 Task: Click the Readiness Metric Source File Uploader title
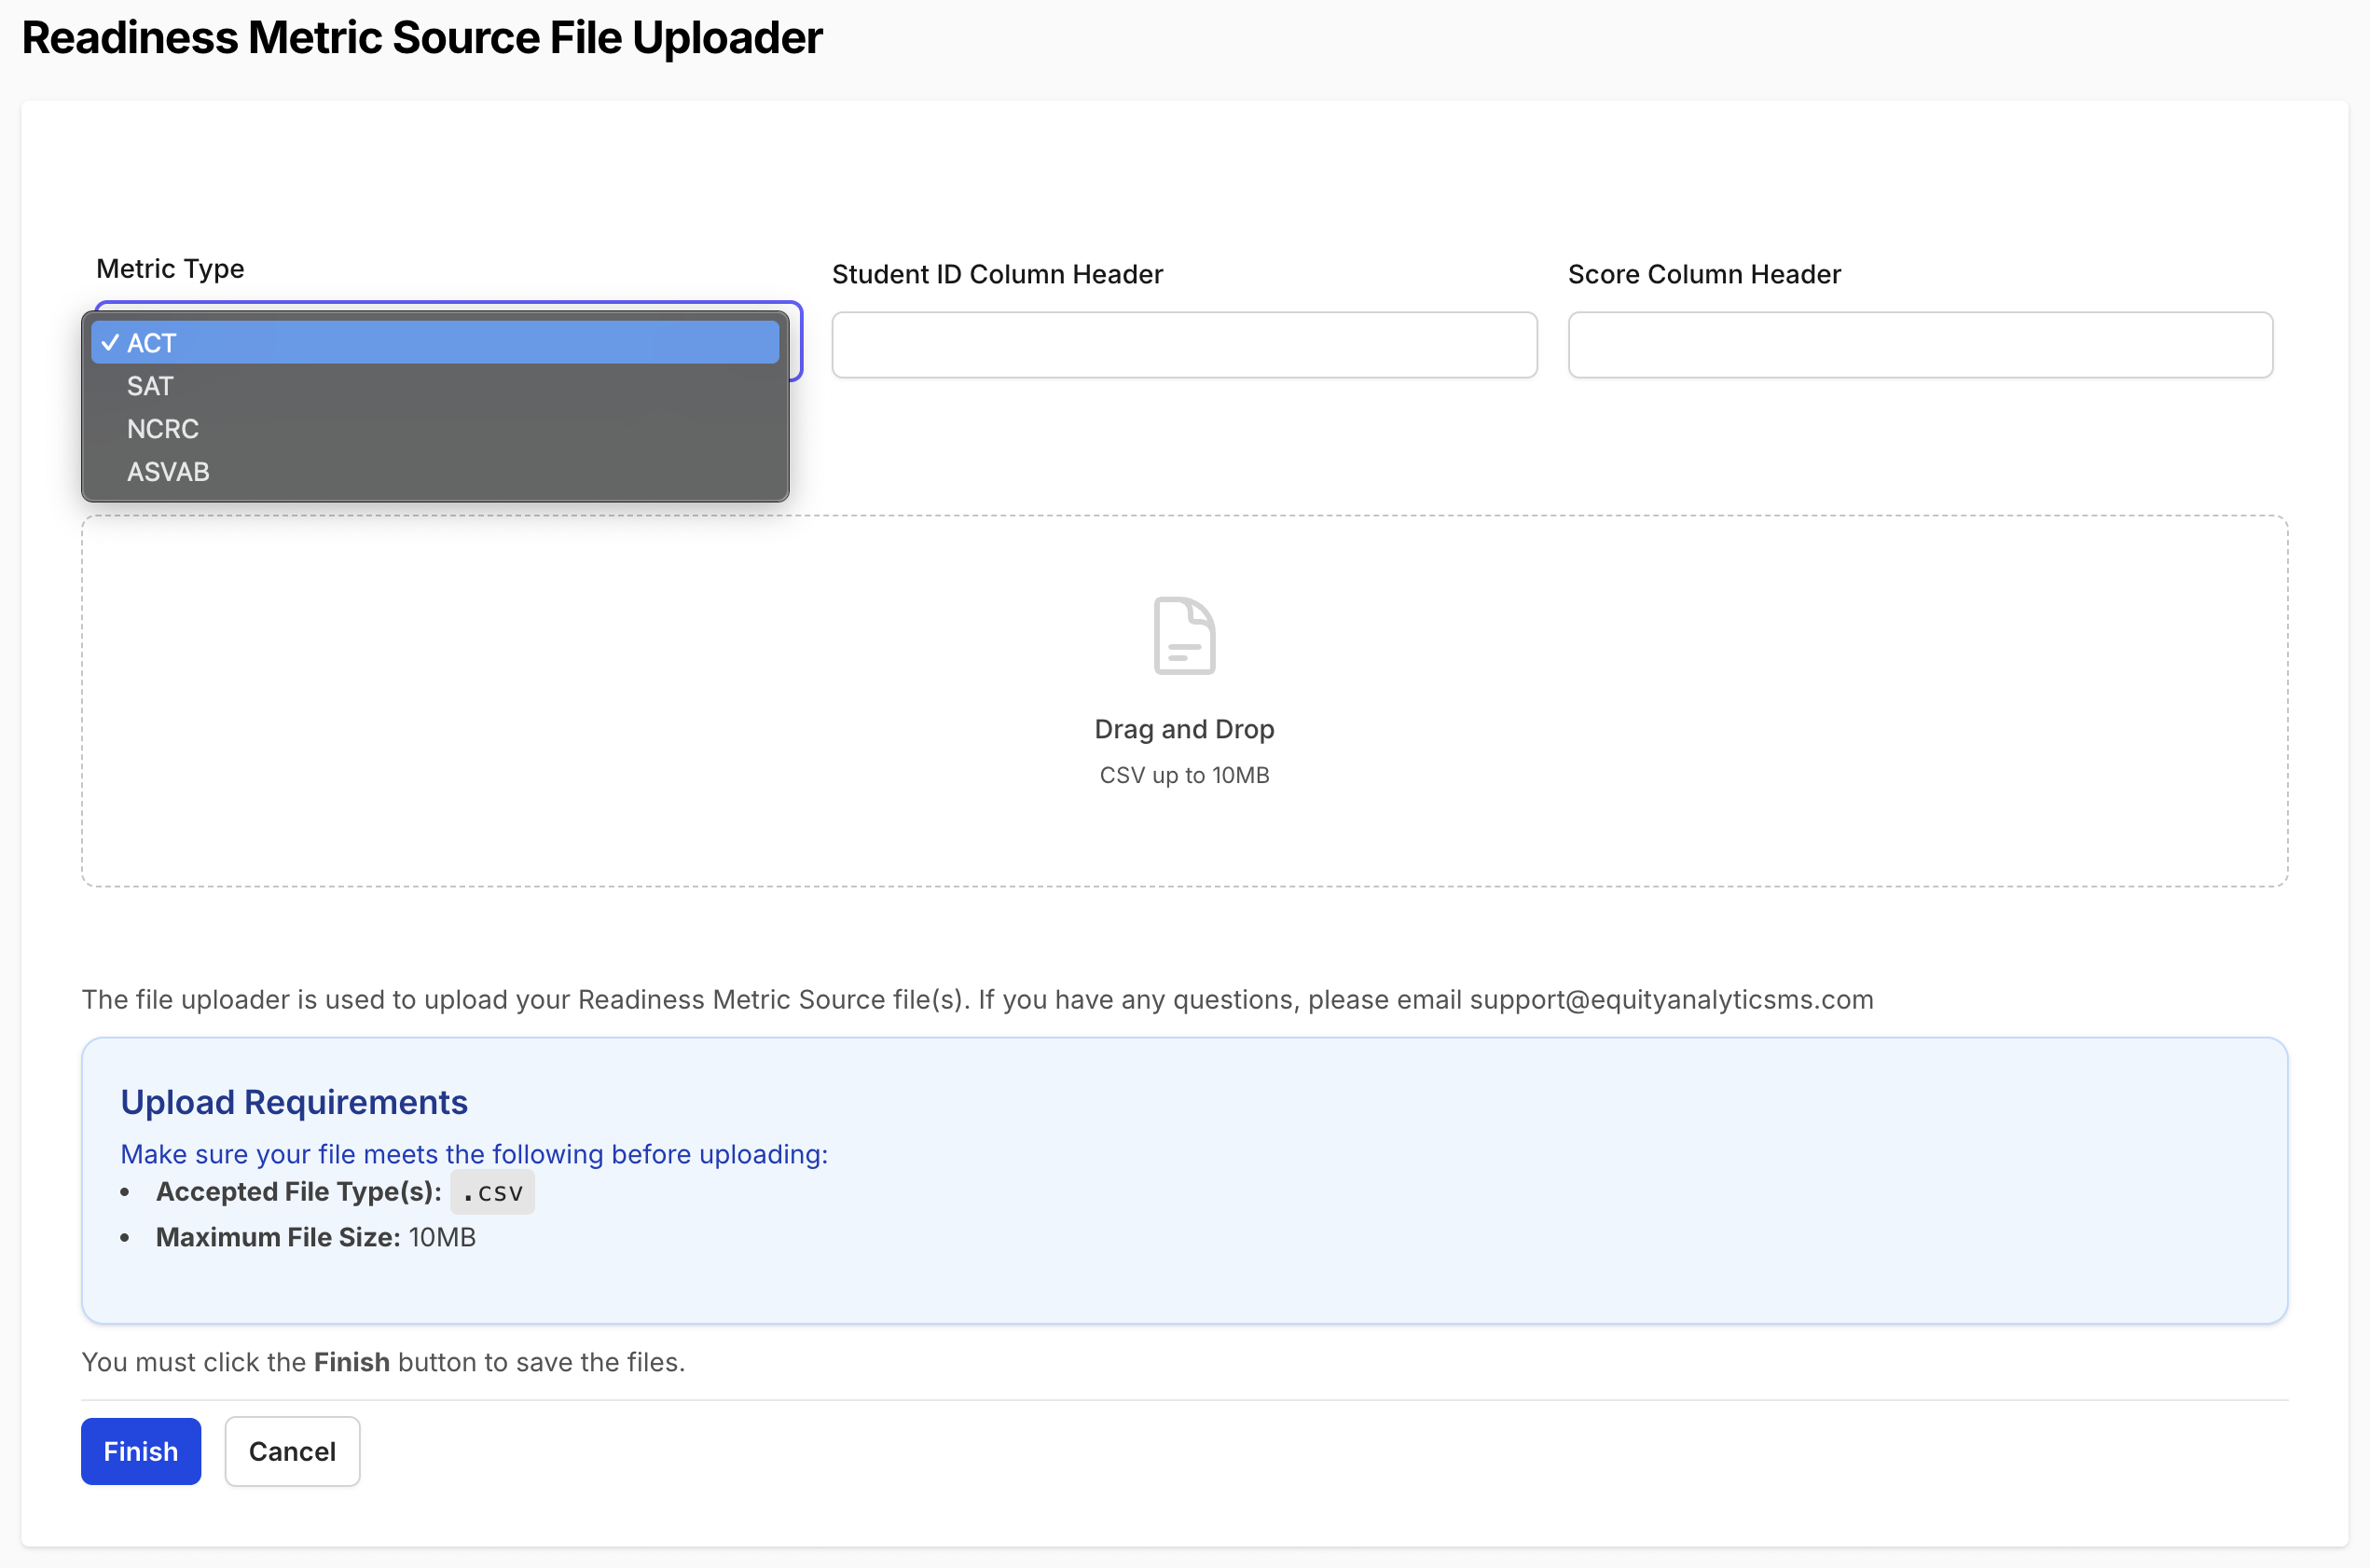422,38
